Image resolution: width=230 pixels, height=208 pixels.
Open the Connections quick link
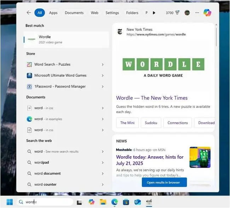178,123
